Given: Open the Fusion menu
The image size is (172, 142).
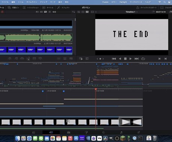Looking at the screenshot, I should (x=105, y=2).
